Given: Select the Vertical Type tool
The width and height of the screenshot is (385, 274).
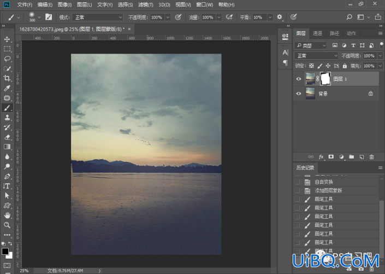Looking at the screenshot, I should 7,186.
